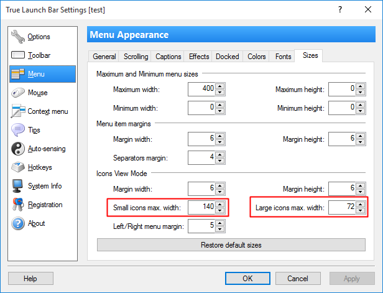Click the title bar help question mark
This screenshot has height=293, width=383.
pos(339,9)
